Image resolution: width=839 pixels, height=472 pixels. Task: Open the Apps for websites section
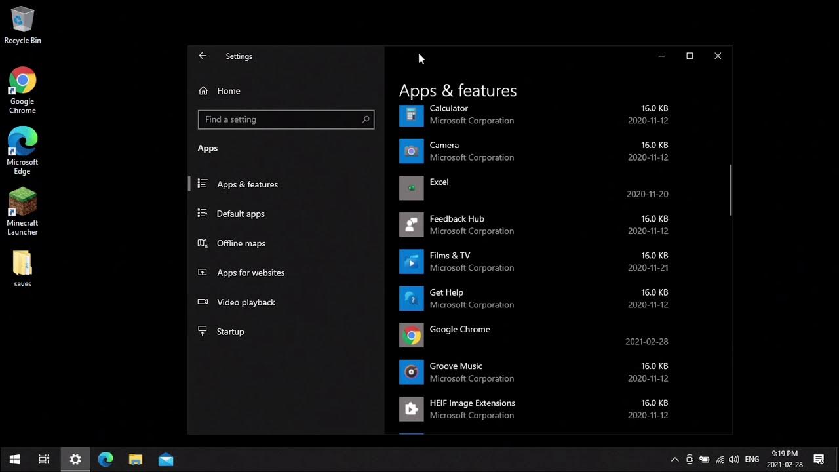point(286,273)
